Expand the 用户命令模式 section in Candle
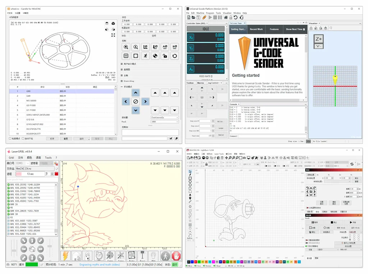 [x=128, y=64]
